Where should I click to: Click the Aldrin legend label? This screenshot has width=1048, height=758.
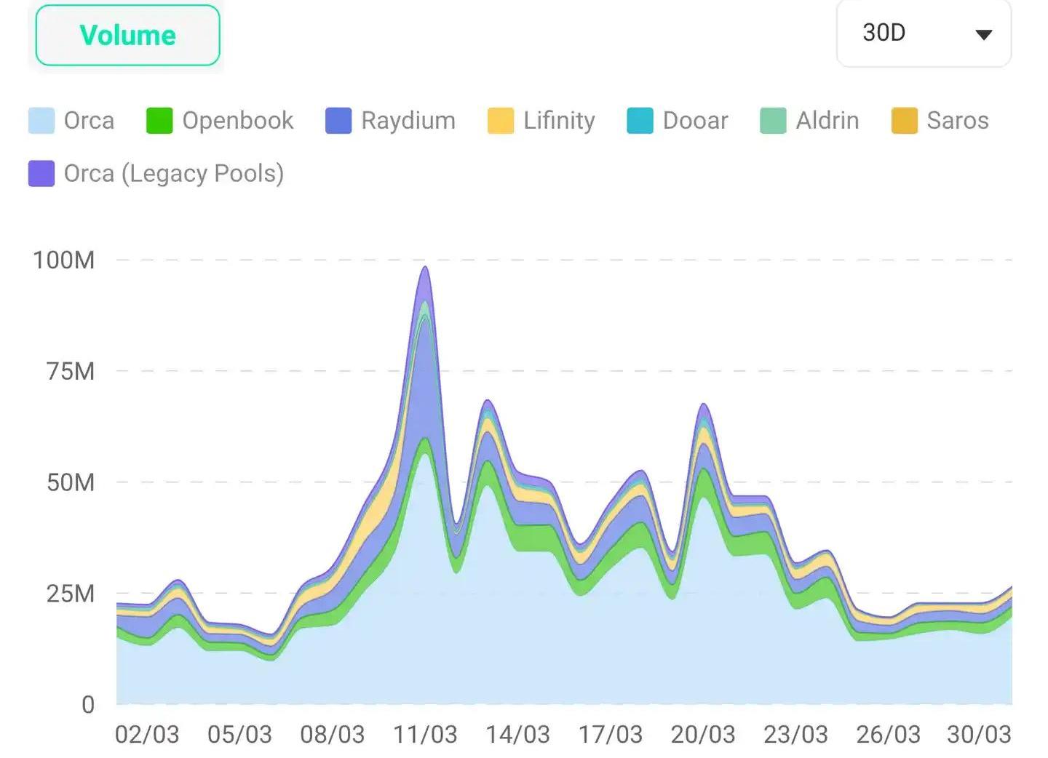click(827, 121)
